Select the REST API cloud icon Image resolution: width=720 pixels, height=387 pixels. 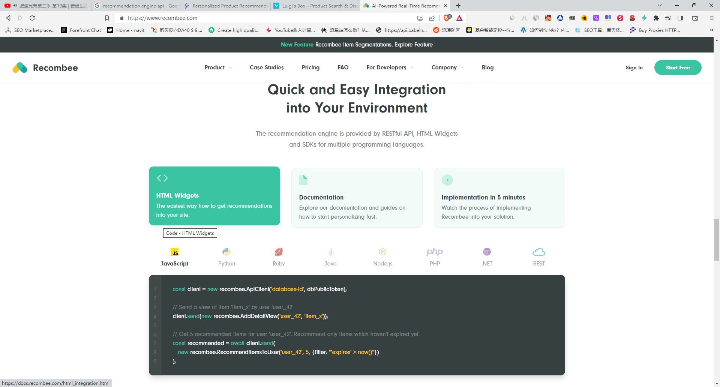(x=538, y=252)
